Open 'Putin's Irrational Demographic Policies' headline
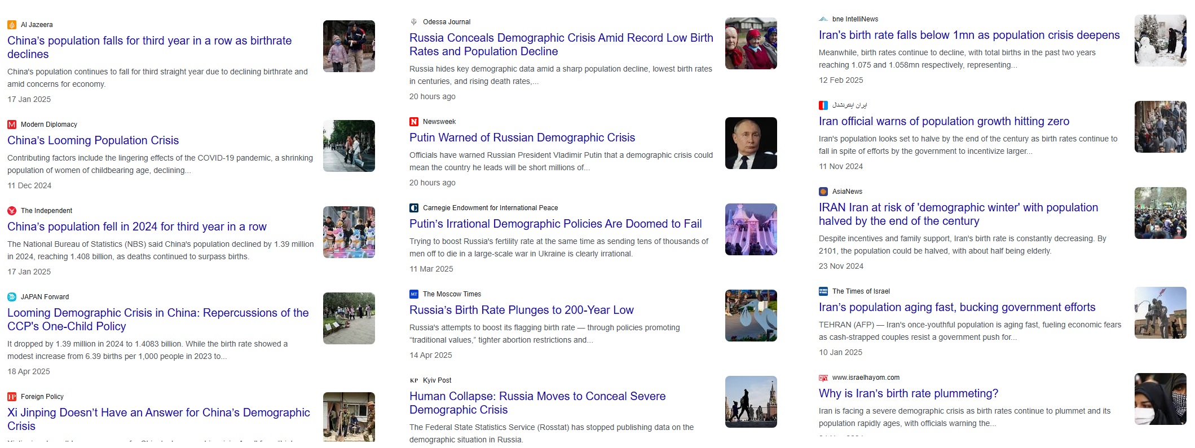This screenshot has width=1195, height=448. (555, 224)
